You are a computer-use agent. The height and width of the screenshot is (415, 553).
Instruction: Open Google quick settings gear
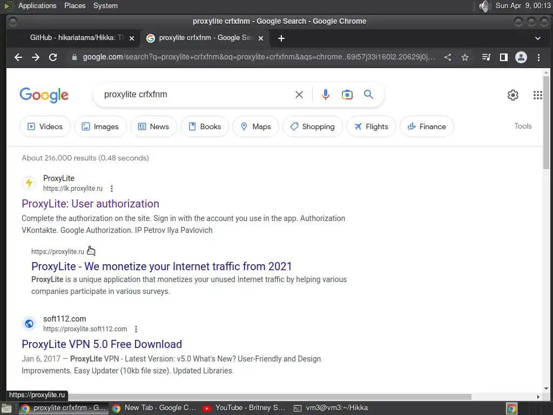(x=513, y=95)
